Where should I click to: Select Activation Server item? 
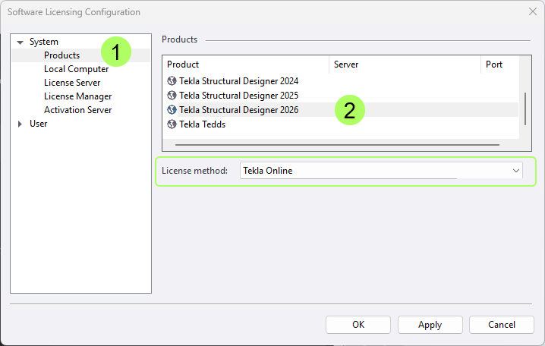point(78,110)
